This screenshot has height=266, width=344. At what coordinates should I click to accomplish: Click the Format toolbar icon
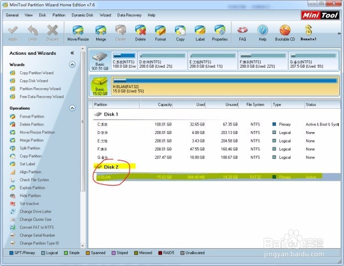pyautogui.click(x=161, y=33)
